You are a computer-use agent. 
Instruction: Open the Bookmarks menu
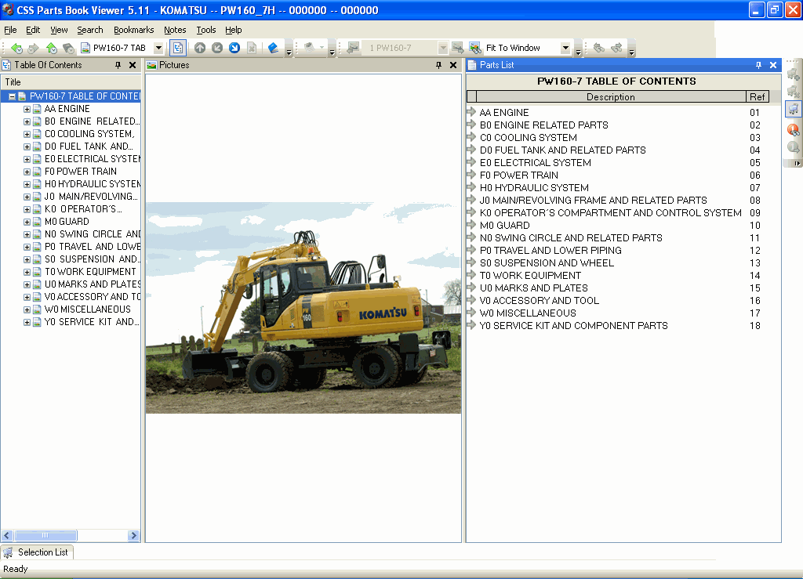pos(133,31)
